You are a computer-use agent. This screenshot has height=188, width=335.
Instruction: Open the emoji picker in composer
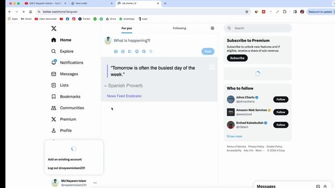137,51
